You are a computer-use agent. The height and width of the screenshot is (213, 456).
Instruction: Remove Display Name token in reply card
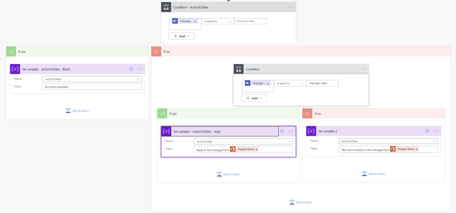(257, 149)
